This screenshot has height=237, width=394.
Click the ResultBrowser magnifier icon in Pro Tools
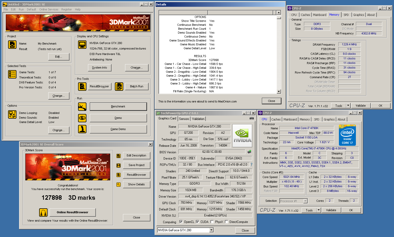click(x=82, y=86)
